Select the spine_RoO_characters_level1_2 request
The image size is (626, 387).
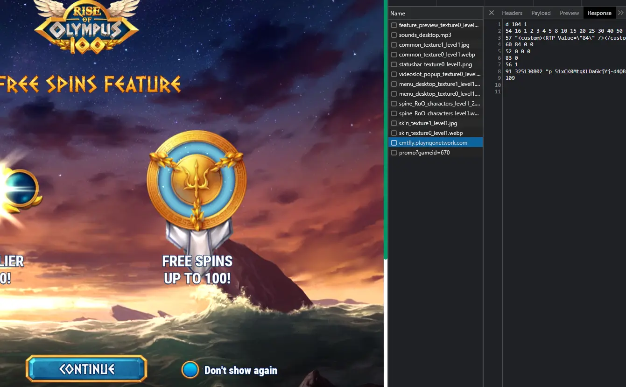(435, 104)
